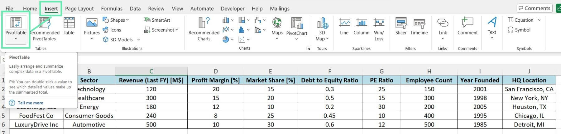561x134 pixels.
Task: Click the PivotTable button icon
Action: (x=16, y=23)
